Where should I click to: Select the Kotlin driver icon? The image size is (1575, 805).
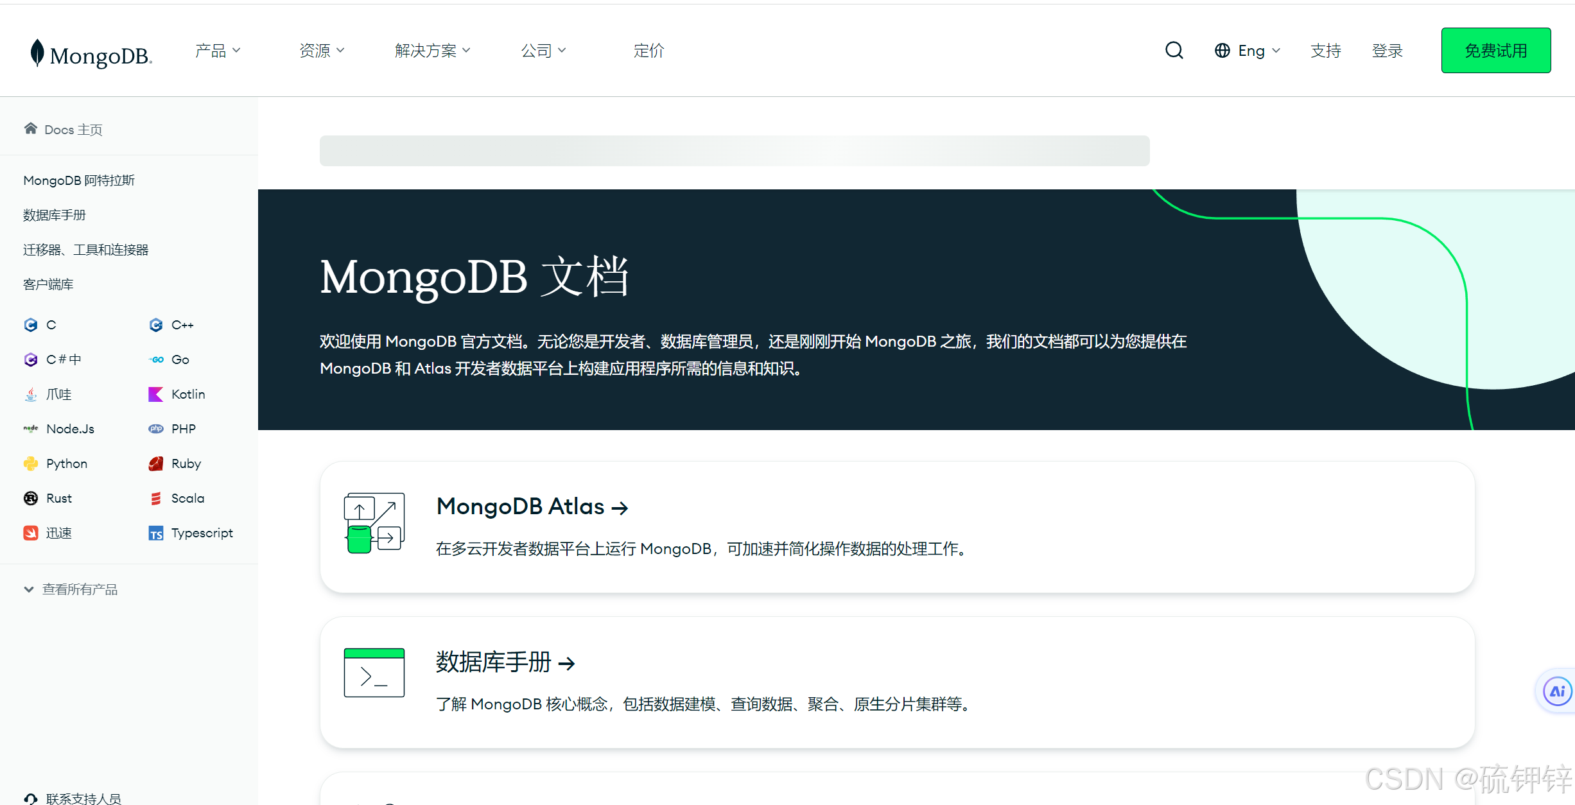[x=155, y=394]
